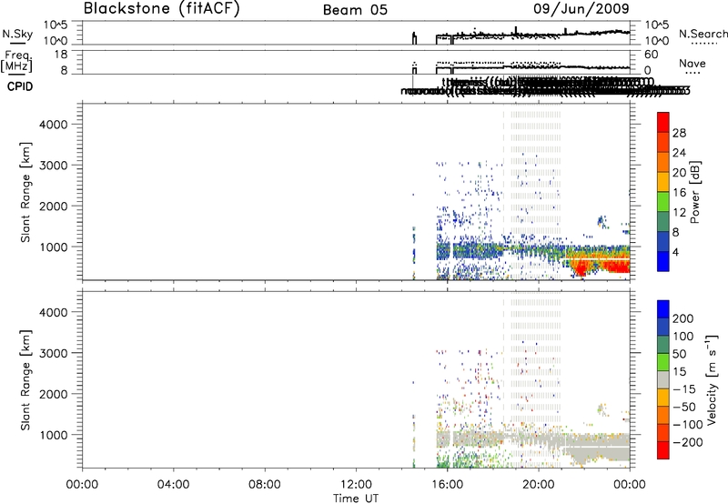Click the "24" label on Power colorbar
The width and height of the screenshot is (728, 504).
[x=679, y=153]
